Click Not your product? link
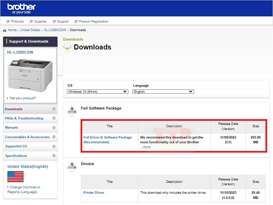 23,98
